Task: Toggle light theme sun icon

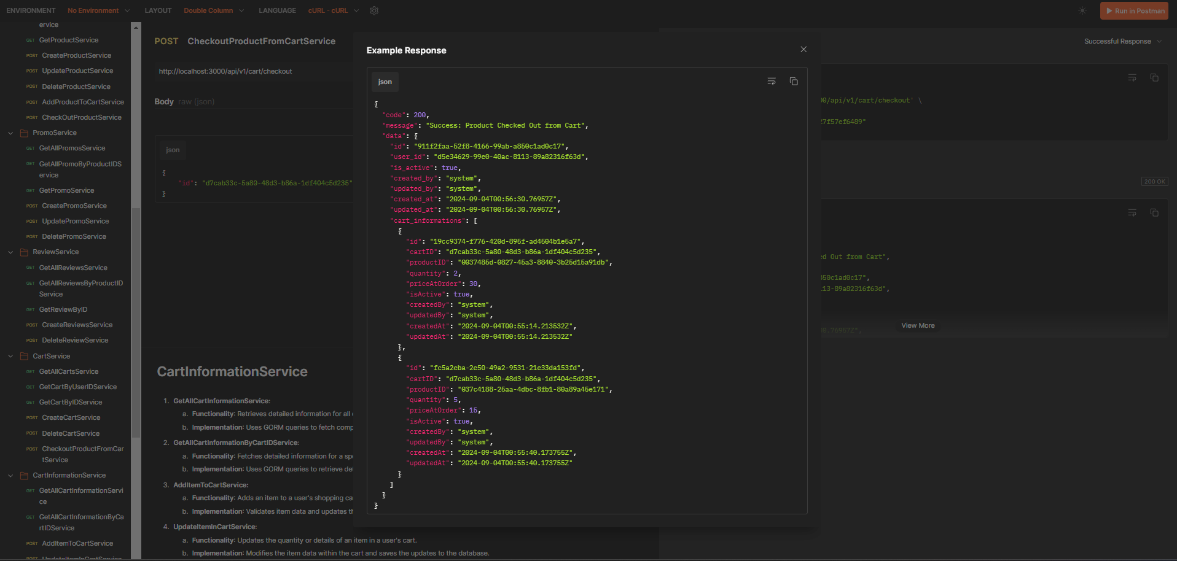Action: 1082,10
